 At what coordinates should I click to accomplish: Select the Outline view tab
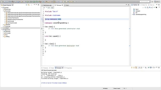pyautogui.click(x=135, y=5)
